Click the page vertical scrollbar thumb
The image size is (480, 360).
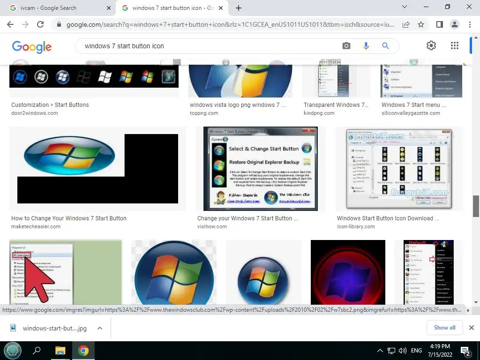pos(476,206)
